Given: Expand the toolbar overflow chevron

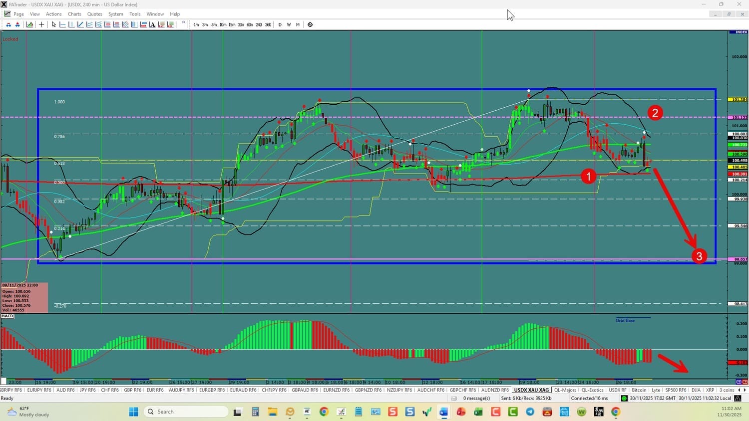Looking at the screenshot, I should click(183, 23).
